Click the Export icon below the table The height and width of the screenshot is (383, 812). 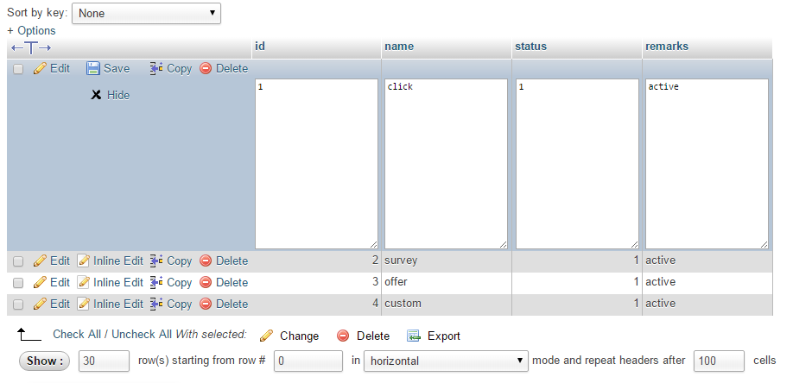(x=414, y=336)
